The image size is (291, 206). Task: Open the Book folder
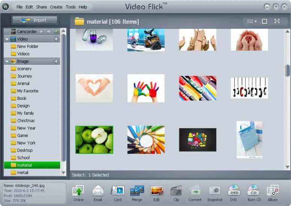point(32,98)
